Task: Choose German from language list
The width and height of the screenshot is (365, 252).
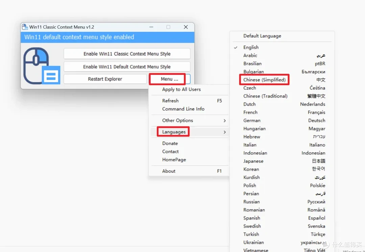Action: tap(282, 120)
